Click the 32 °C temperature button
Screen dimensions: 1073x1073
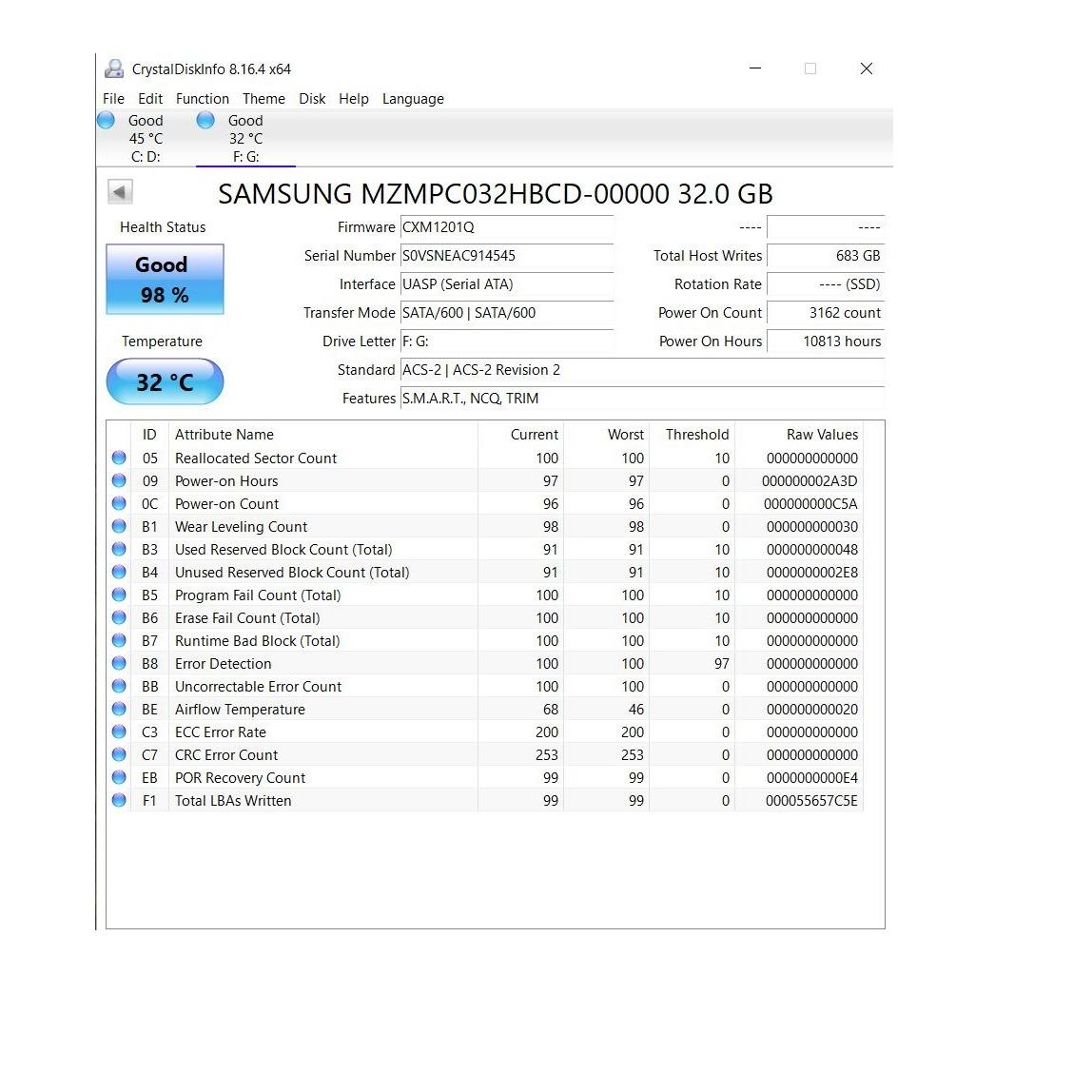(x=165, y=382)
